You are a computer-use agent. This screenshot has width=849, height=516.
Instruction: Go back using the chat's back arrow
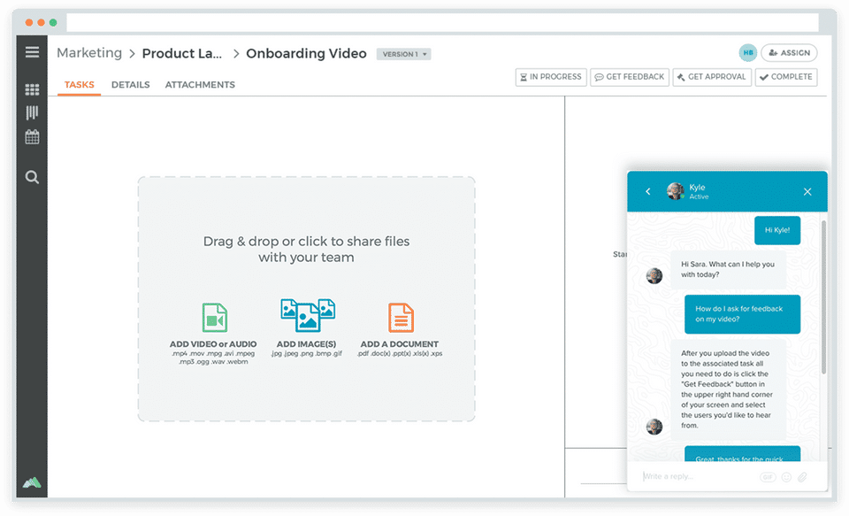pos(647,191)
